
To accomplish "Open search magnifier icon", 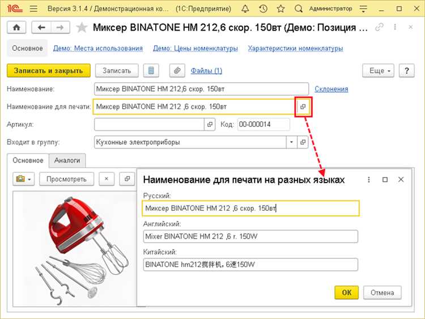I will [299, 8].
